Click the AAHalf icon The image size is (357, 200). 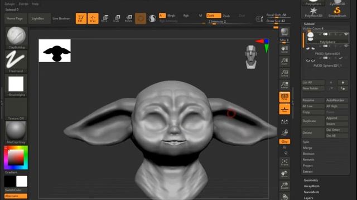pyautogui.click(x=284, y=85)
